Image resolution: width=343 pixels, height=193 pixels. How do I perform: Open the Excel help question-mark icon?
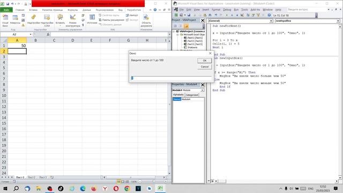[x=155, y=10]
